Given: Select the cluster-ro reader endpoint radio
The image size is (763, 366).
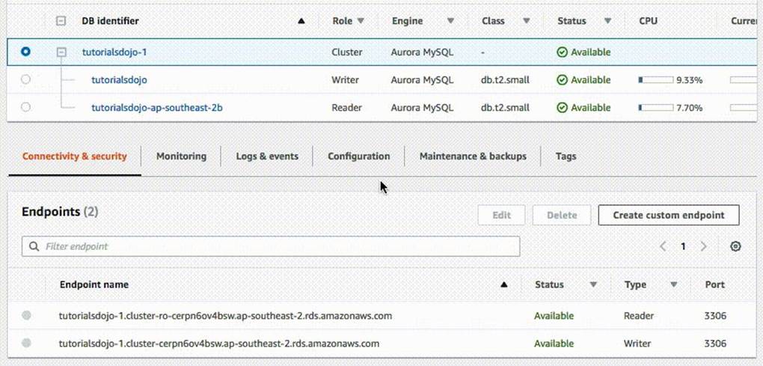Looking at the screenshot, I should (27, 316).
